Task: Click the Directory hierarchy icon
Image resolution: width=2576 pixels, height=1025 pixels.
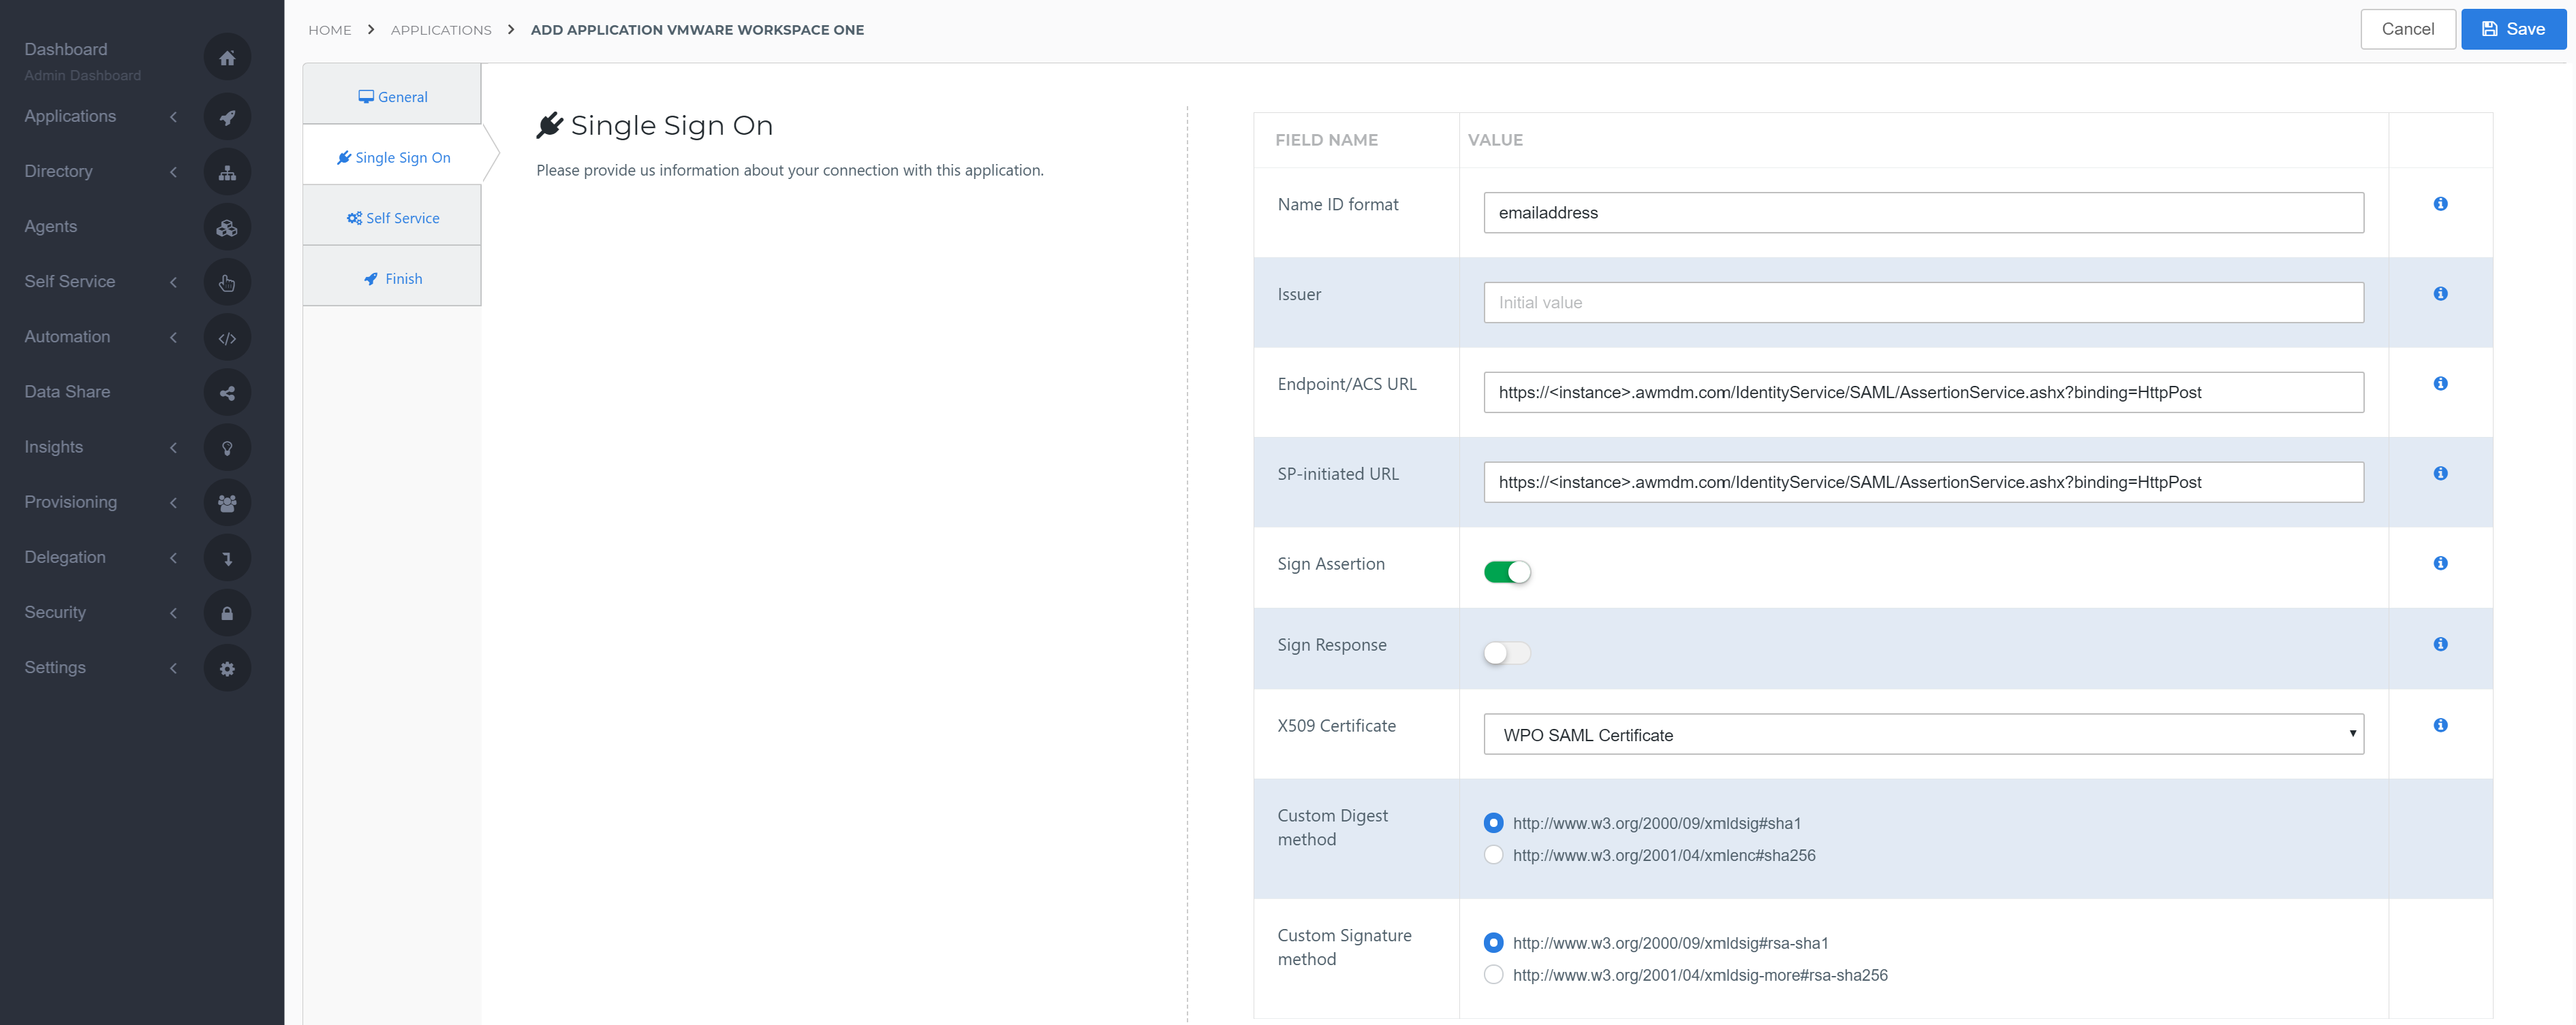Action: [227, 172]
